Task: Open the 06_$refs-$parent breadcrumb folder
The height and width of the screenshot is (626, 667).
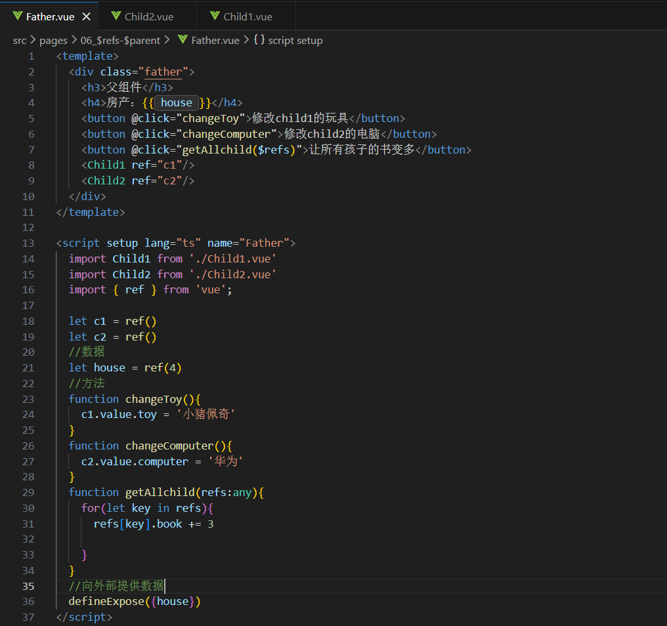Action: (120, 41)
